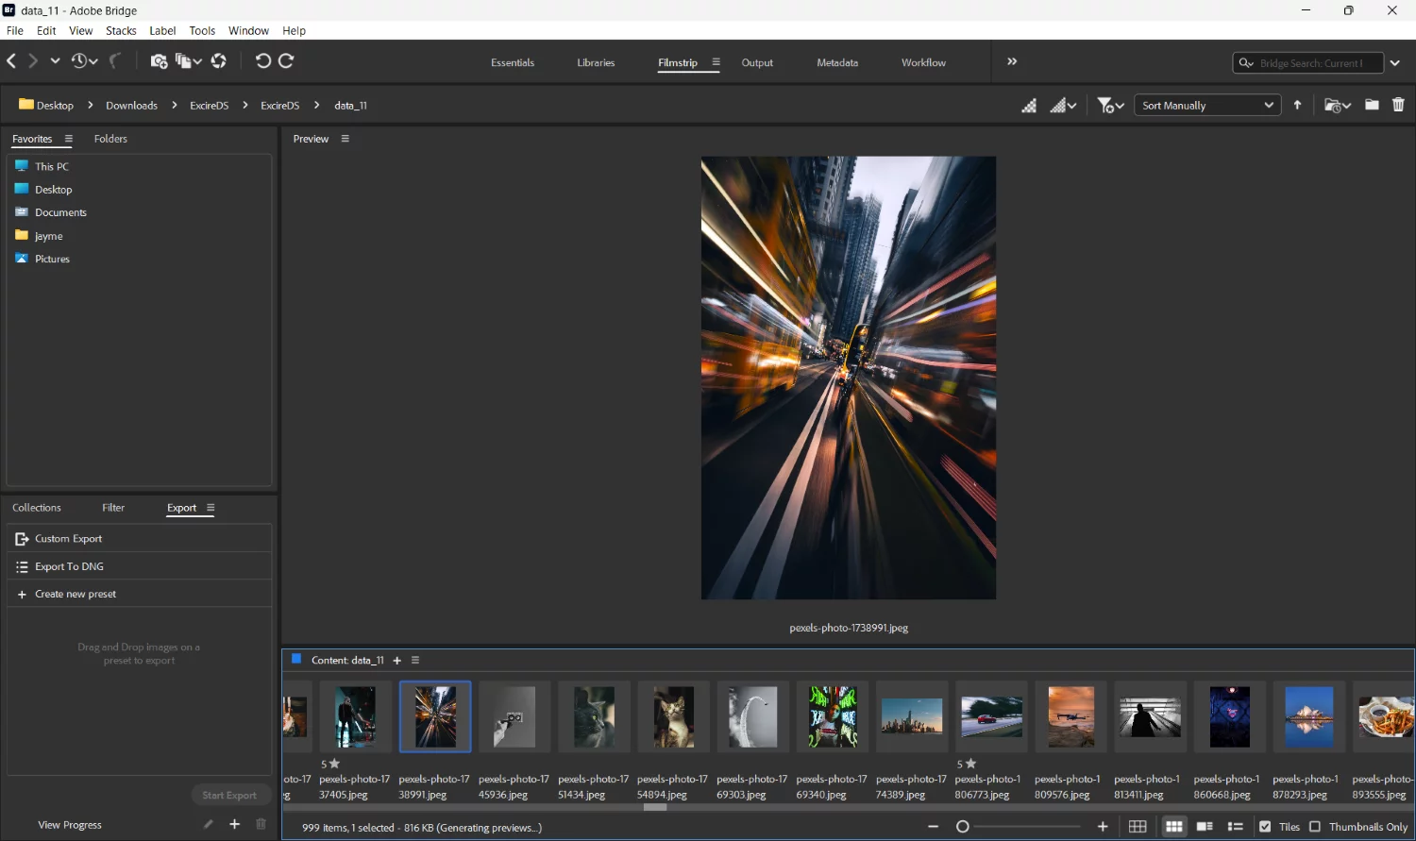Select the Create New Folder icon
Image resolution: width=1416 pixels, height=841 pixels.
coord(1372,105)
